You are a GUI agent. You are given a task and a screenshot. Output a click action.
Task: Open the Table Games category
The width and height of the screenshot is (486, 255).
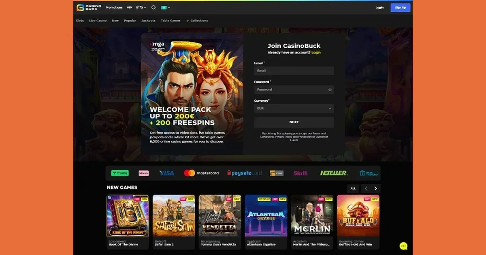pos(171,21)
